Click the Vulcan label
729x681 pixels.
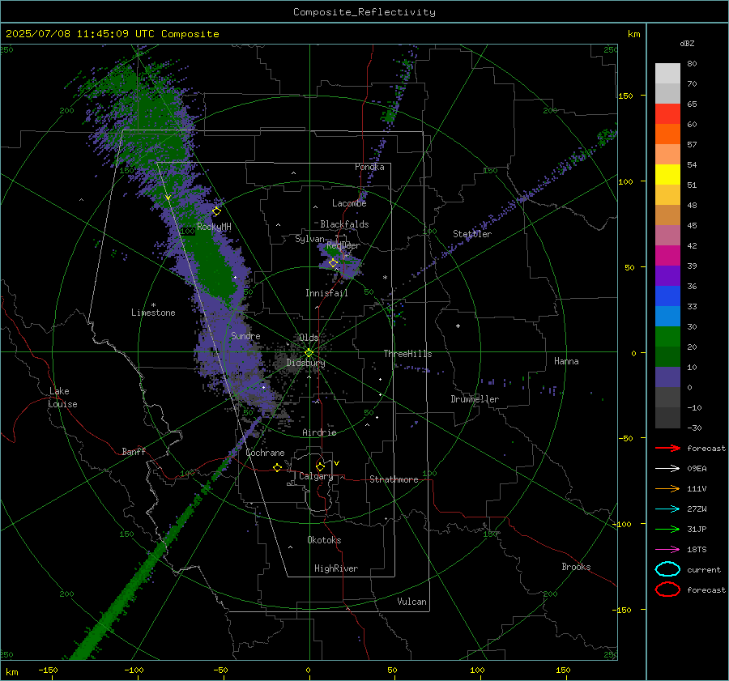coord(411,602)
